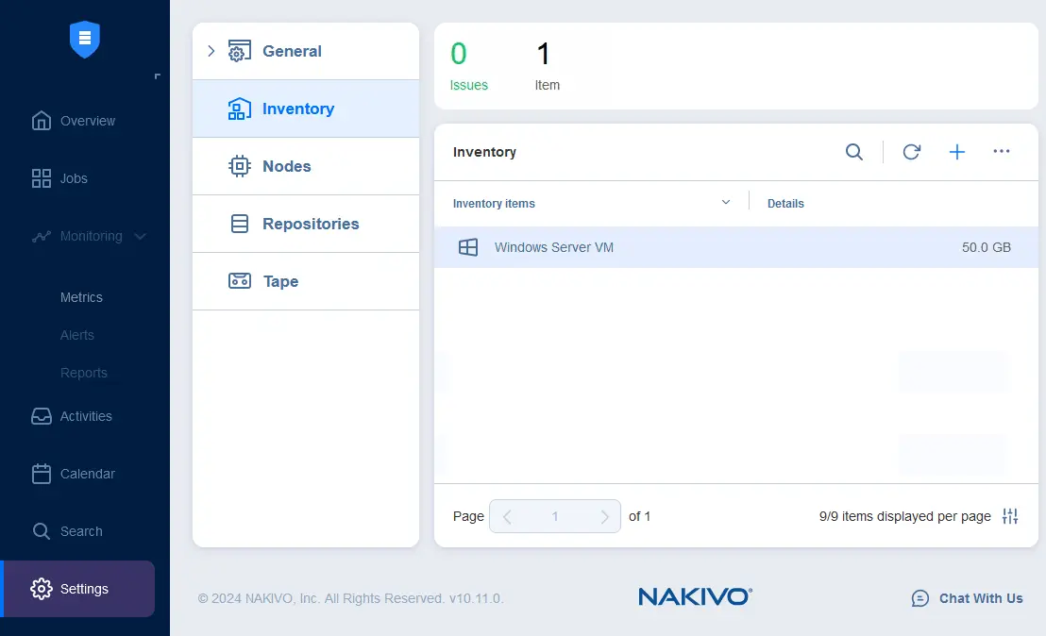The image size is (1046, 636).
Task: Select Metrics under Monitoring
Action: coord(81,297)
